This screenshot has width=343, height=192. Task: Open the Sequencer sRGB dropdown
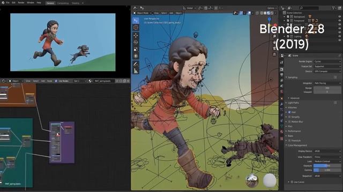click(x=327, y=176)
